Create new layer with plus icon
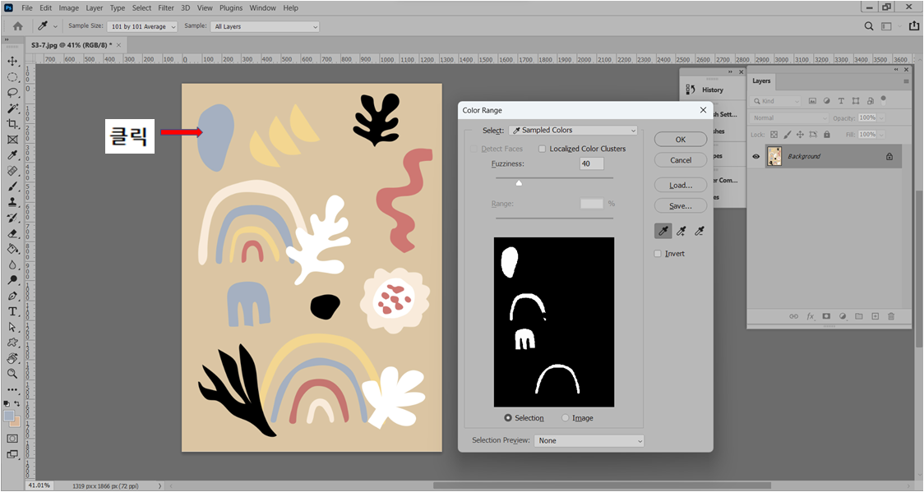This screenshot has width=924, height=492. [x=875, y=316]
